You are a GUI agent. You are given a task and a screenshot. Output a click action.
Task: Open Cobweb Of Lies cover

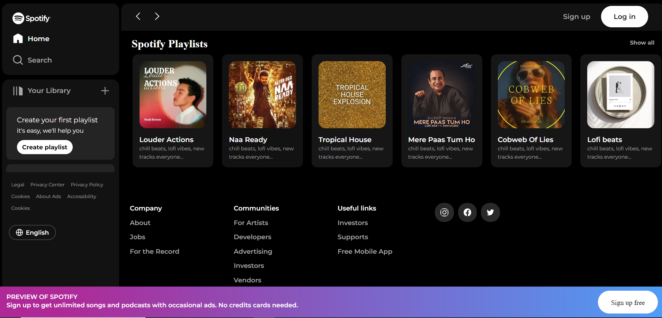[531, 95]
